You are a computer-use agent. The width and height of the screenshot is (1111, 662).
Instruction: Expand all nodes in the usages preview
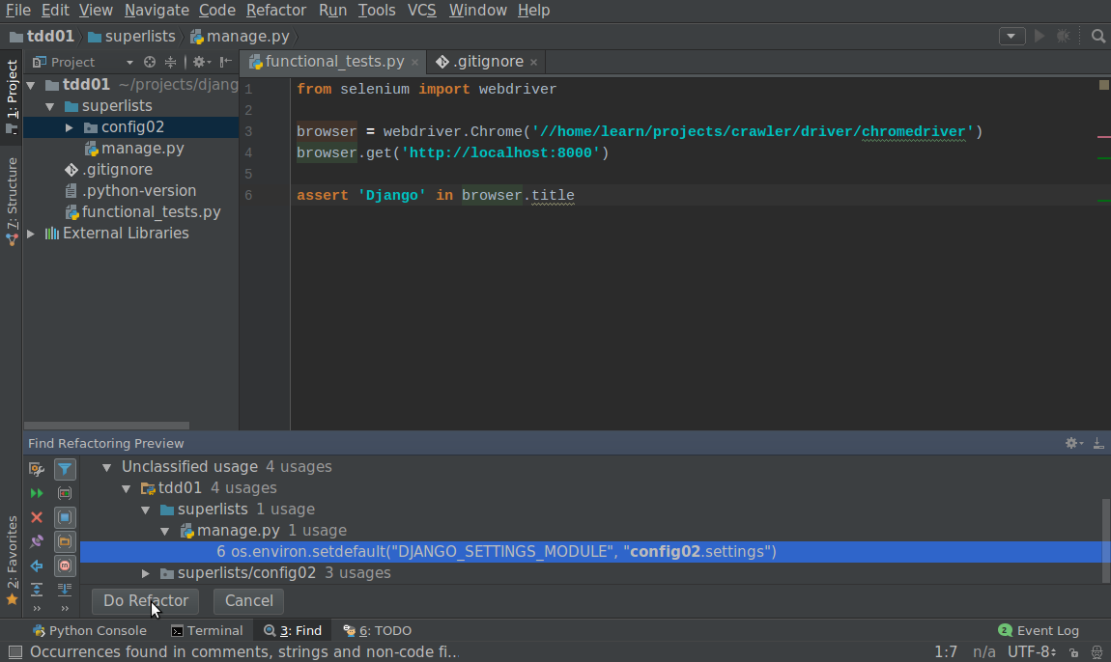pyautogui.click(x=36, y=590)
